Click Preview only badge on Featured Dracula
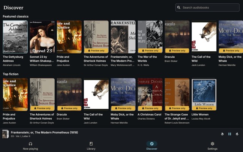The width and height of the screenshot is (243, 152). coord(177,51)
